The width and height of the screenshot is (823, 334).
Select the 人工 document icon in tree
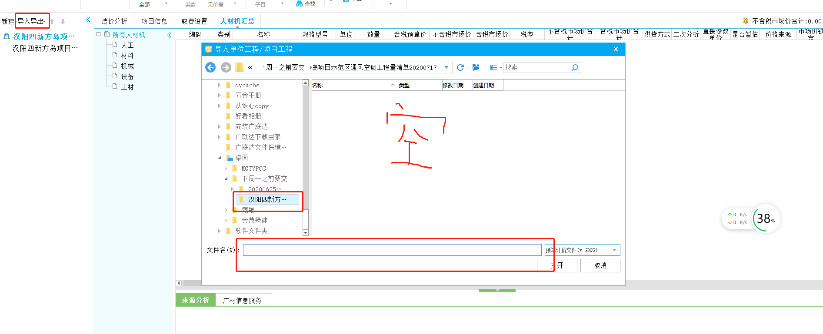tap(115, 45)
